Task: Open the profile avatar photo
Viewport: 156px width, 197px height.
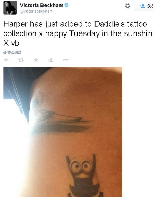Action: [x=10, y=8]
